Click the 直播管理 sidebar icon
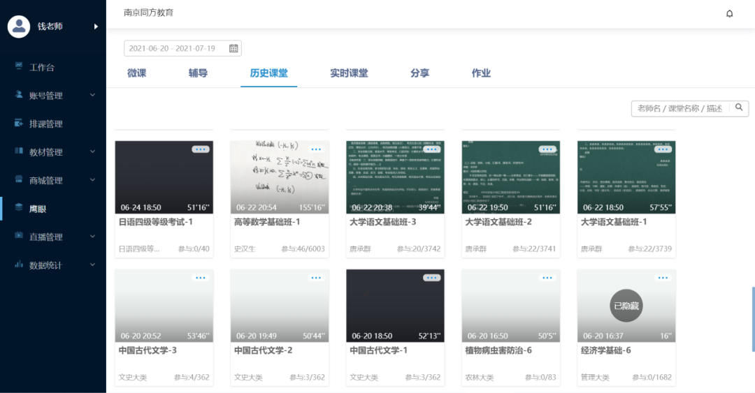Screen dimensions: 755x393 tap(19, 236)
